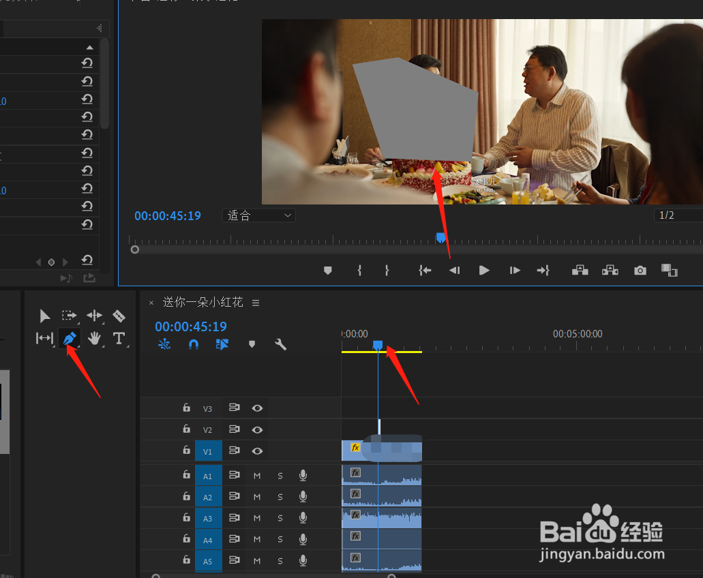The height and width of the screenshot is (578, 703).
Task: Click Mark In button
Action: point(359,270)
